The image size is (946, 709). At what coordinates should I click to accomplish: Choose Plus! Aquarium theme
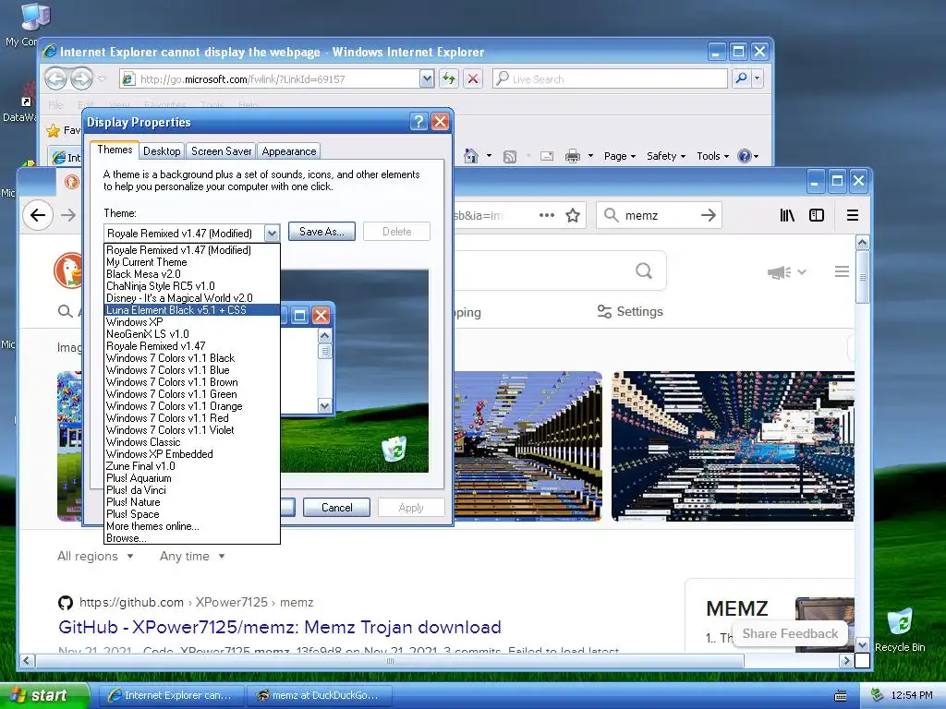[192, 478]
